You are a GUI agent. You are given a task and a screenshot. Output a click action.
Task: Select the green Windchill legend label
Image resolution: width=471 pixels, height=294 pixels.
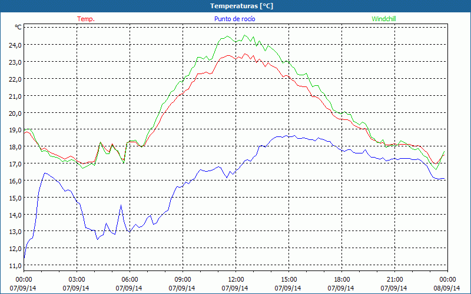[384, 19]
